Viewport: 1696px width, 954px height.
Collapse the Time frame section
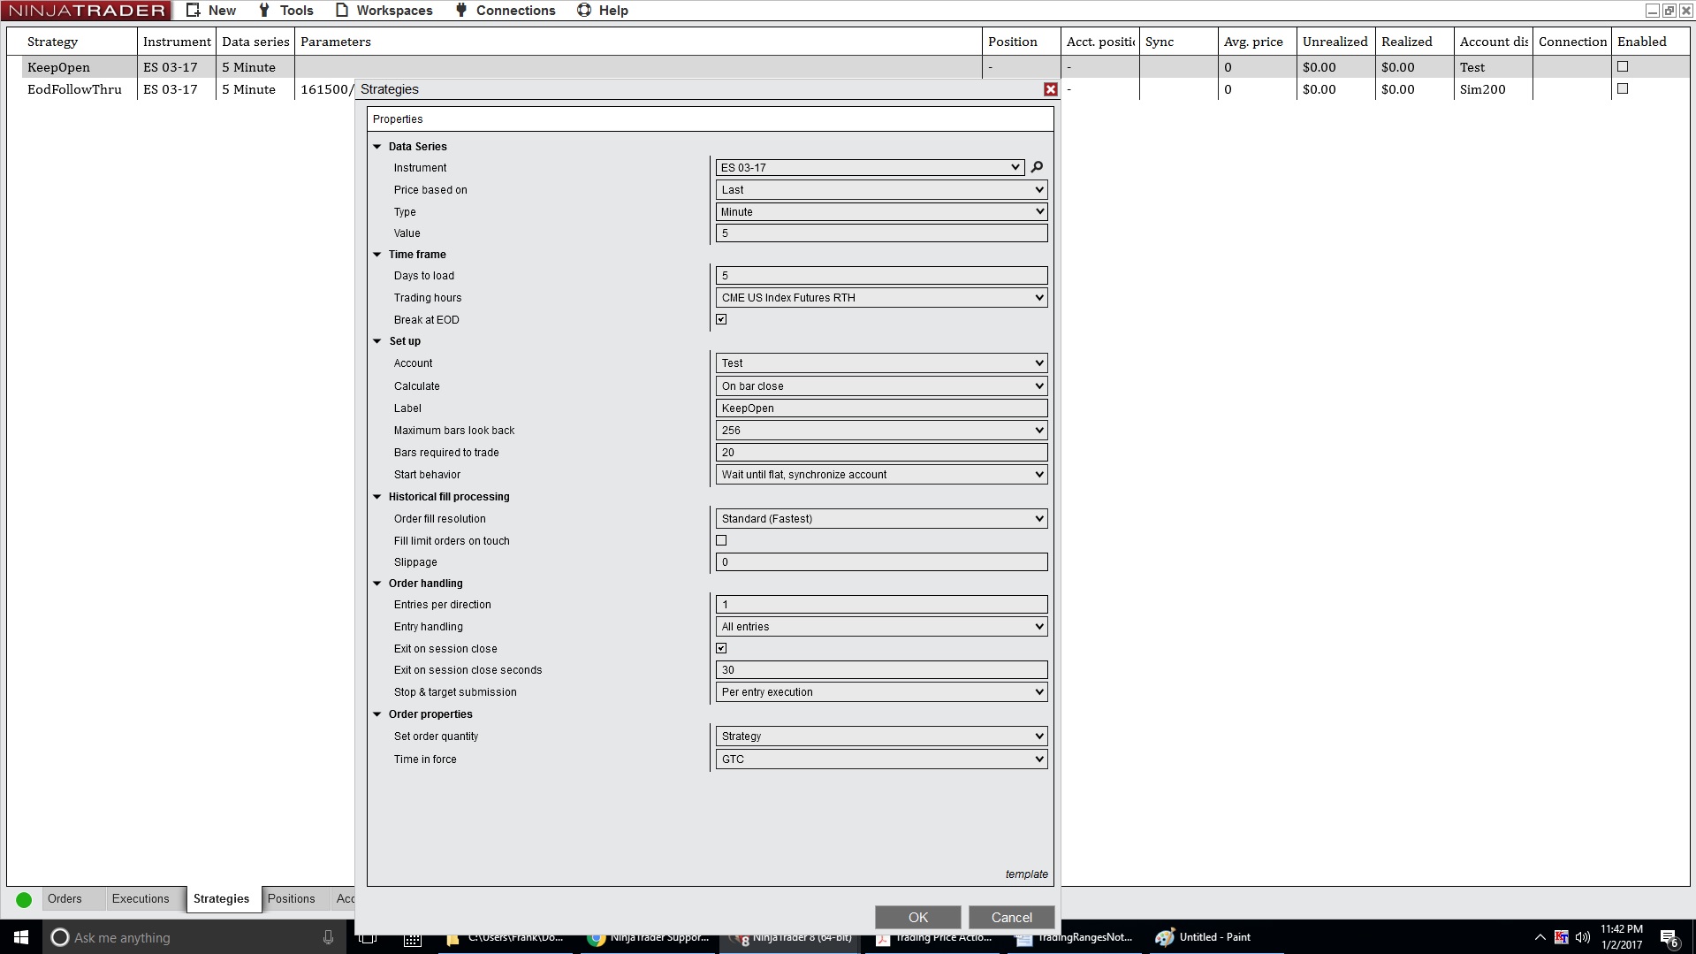[x=377, y=255]
